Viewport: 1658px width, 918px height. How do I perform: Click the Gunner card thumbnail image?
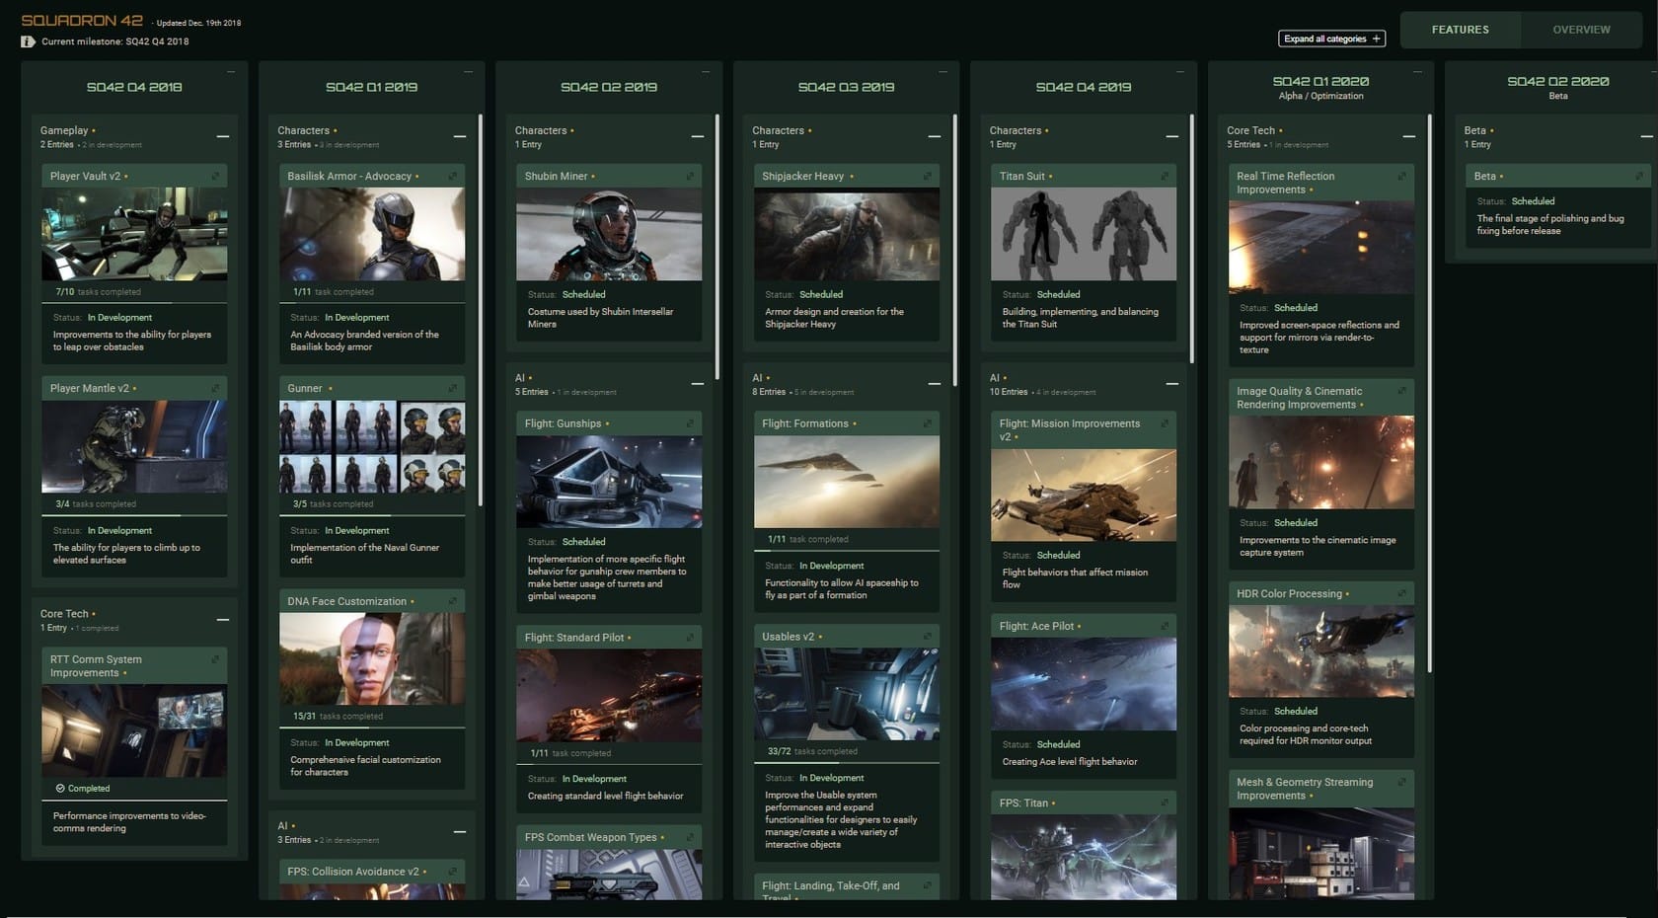coord(372,446)
